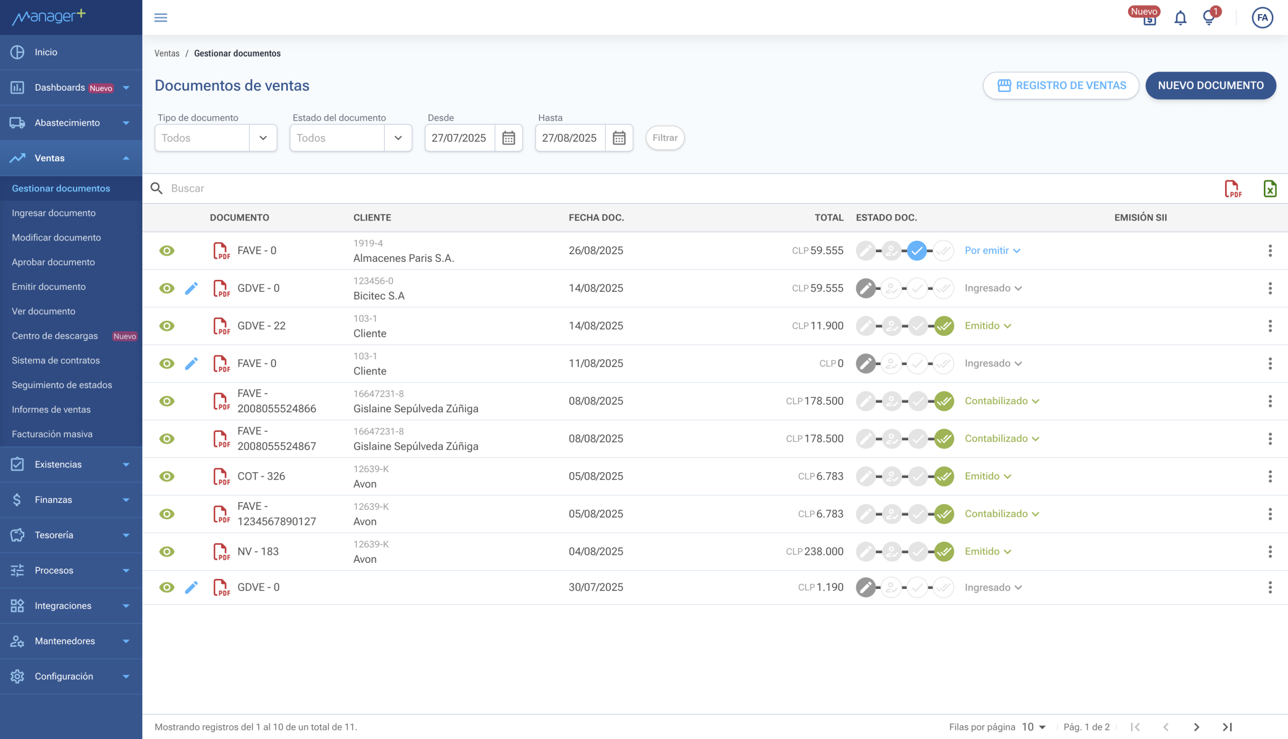Go to next page arrow
Screen dimensions: 1288x739
[x=1196, y=727]
